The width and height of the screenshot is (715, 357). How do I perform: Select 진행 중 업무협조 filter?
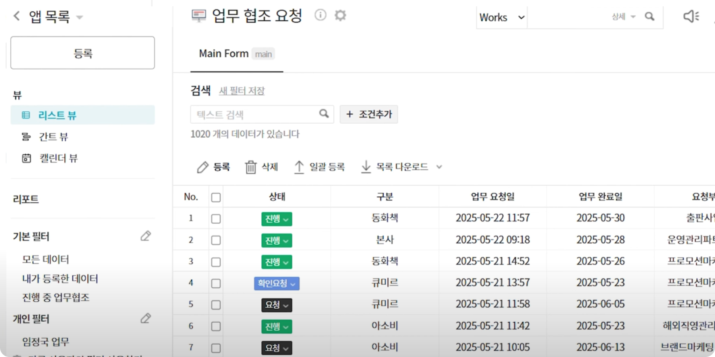click(x=56, y=297)
